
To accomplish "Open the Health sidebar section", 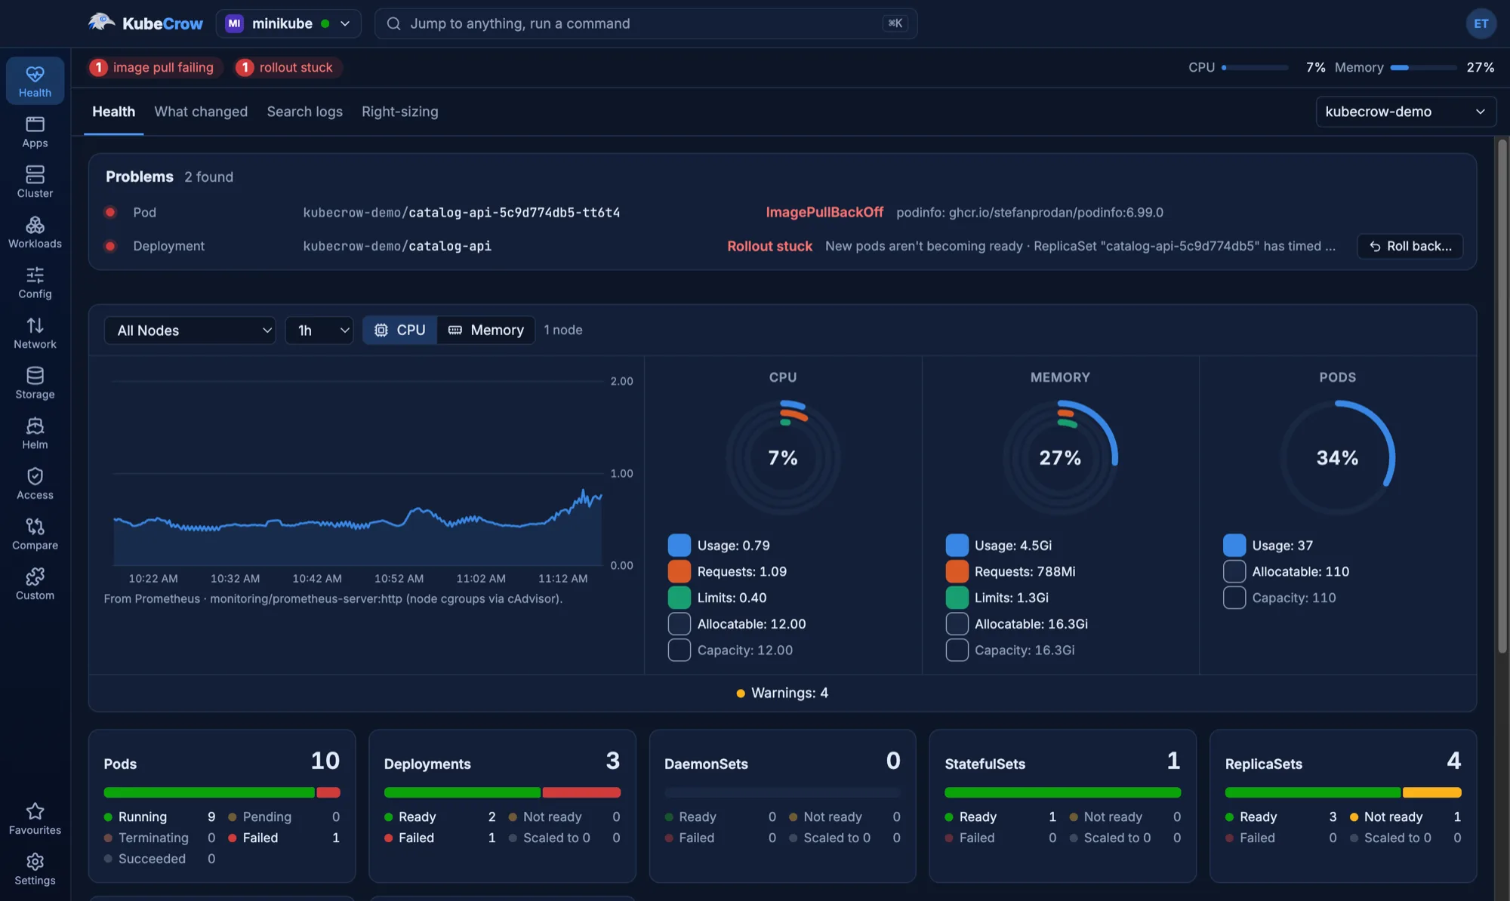I will [x=35, y=81].
